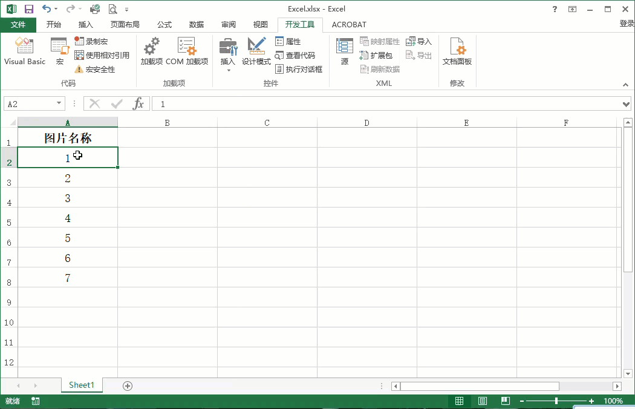Viewport: 635px width, 409px height.
Task: Add a new sheet with the plus button
Action: (127, 385)
